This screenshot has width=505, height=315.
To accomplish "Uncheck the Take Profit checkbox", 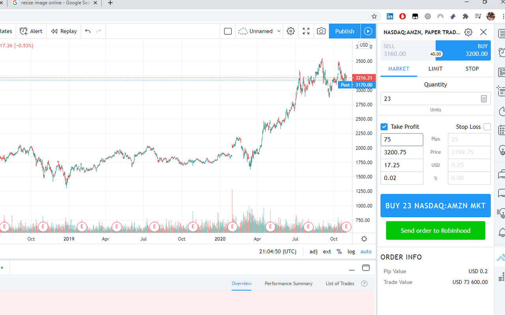I will pos(384,127).
